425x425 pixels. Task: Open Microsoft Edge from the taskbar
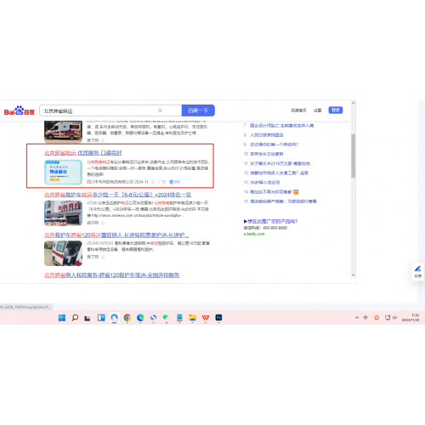pyautogui.click(x=140, y=318)
